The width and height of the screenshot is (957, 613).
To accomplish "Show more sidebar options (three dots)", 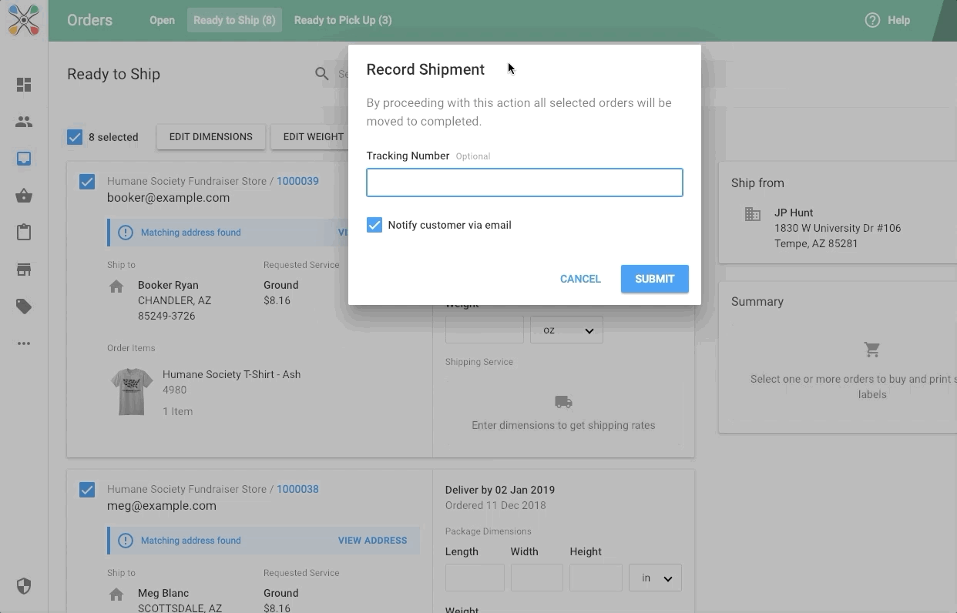I will click(24, 343).
